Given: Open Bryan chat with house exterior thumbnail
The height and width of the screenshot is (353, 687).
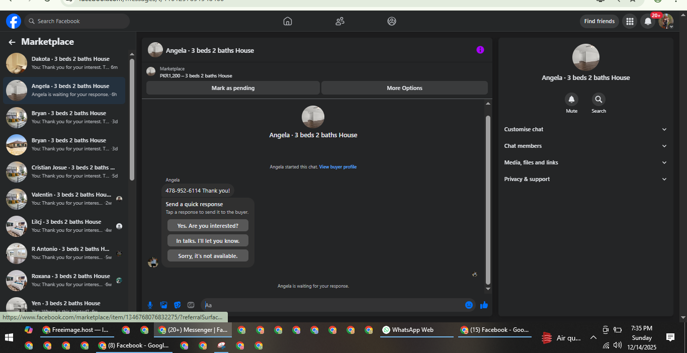Looking at the screenshot, I should 64,145.
